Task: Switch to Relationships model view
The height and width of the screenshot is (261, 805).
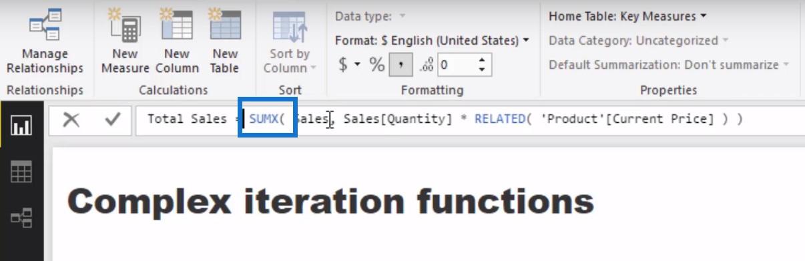Action: 21,218
